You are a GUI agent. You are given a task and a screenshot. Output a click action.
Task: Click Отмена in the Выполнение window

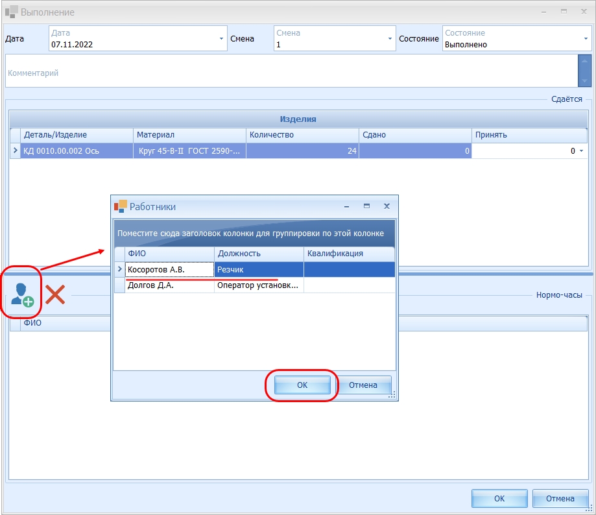tap(560, 498)
